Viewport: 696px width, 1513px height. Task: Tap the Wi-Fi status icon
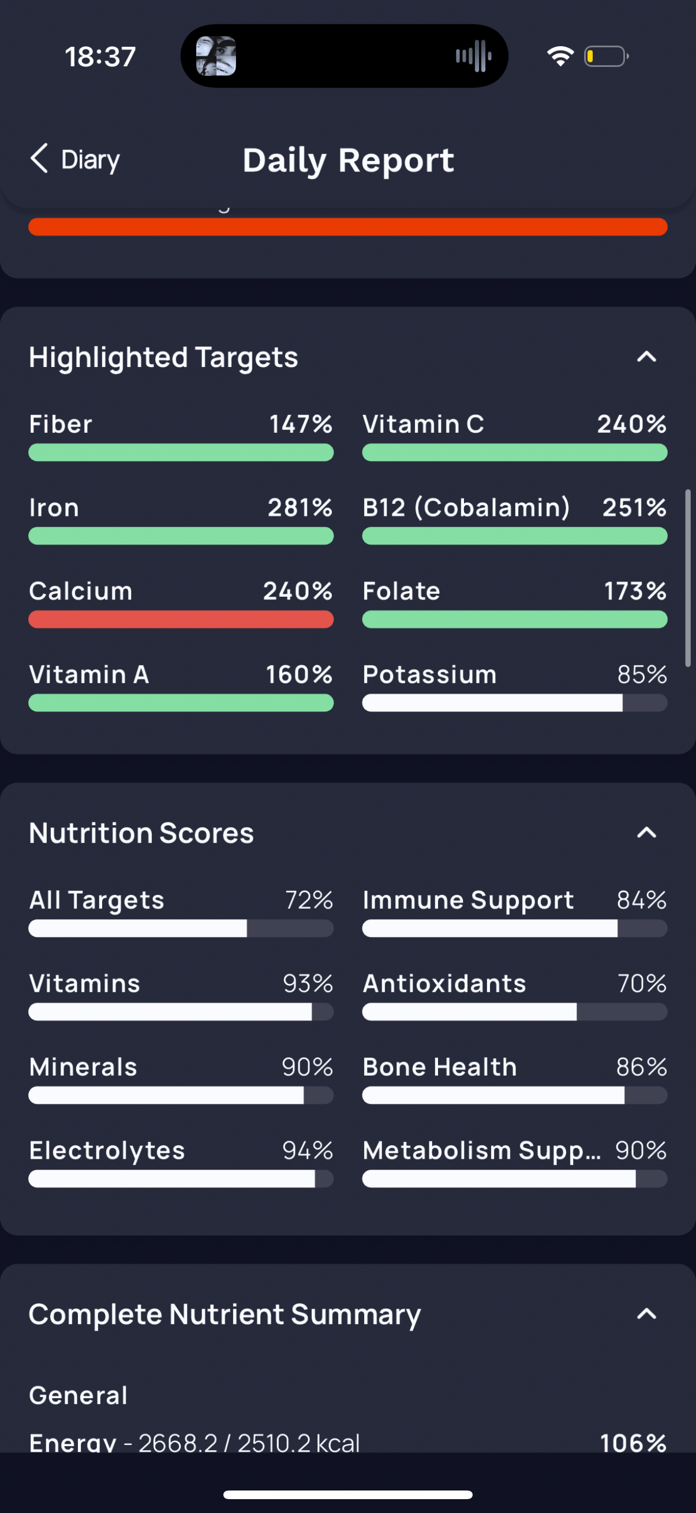[560, 57]
